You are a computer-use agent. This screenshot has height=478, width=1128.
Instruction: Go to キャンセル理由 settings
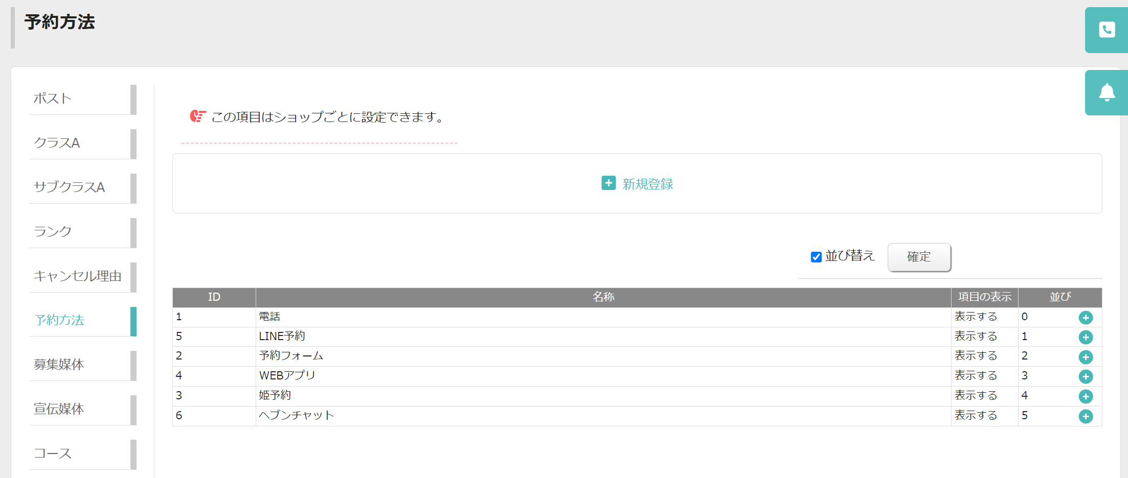point(83,277)
